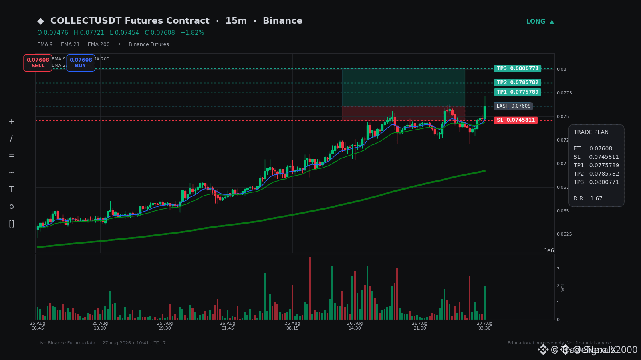Click the TP3 0.0800771 price tag
641x360 pixels.
(518, 68)
